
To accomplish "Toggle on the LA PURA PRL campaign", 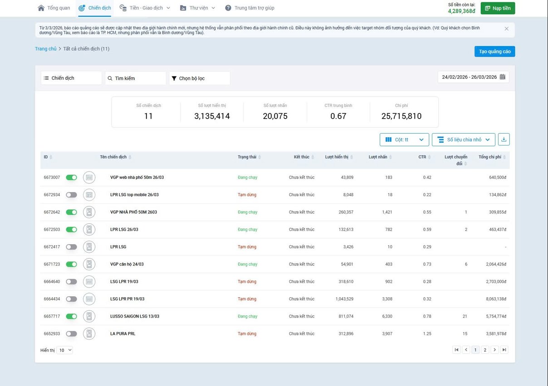I will pos(72,334).
